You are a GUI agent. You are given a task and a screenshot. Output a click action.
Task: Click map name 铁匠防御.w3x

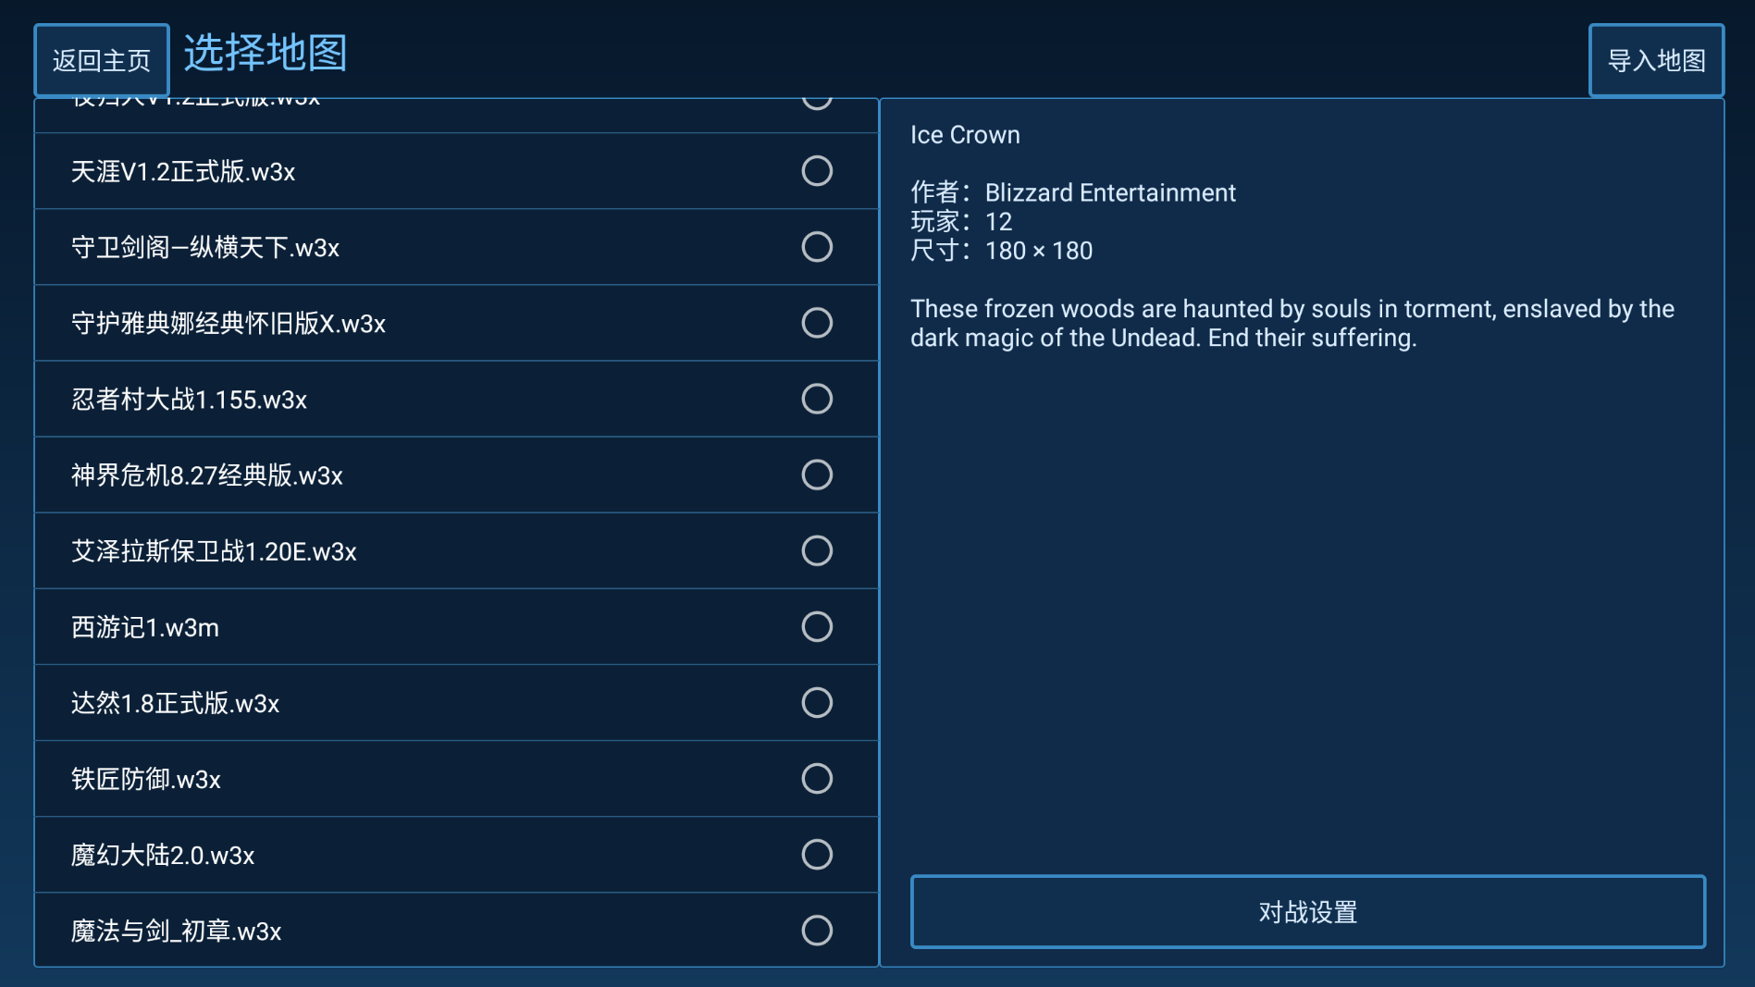click(146, 779)
